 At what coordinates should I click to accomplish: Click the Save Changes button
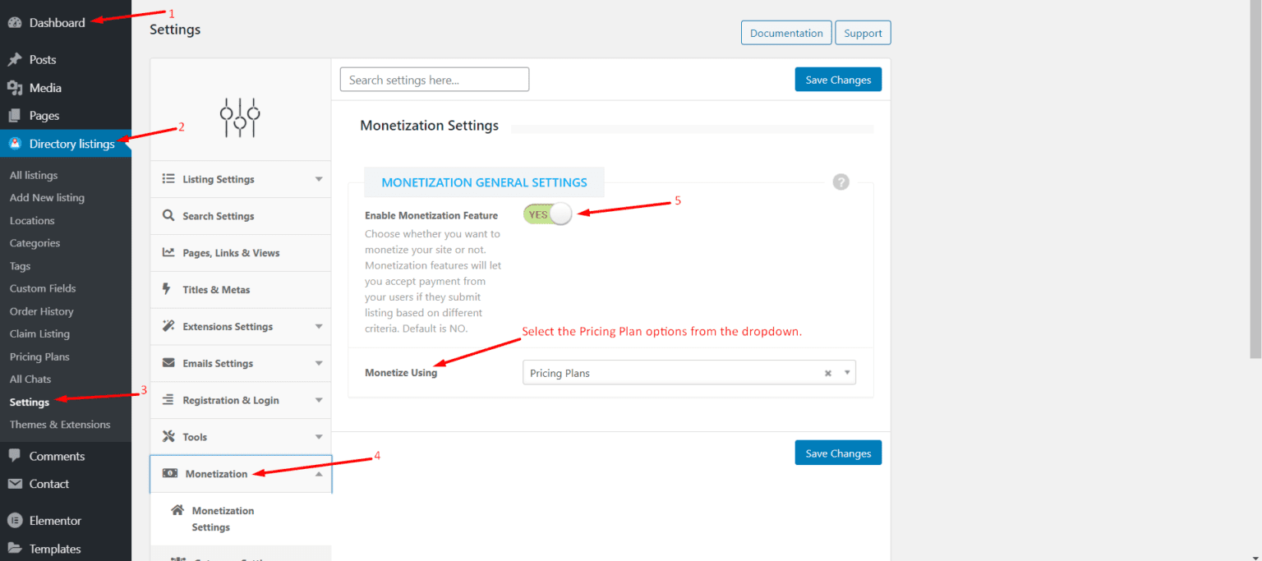click(837, 79)
